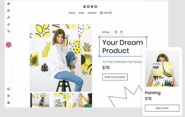Image resolution: width=185 pixels, height=117 pixels.
Task: Open the store cart icon in sidebar
Action: (x=8, y=31)
